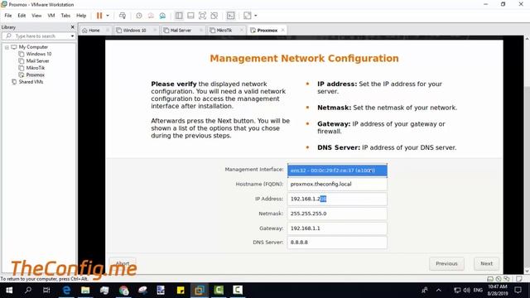Switch to the Mail Server tab

point(181,30)
